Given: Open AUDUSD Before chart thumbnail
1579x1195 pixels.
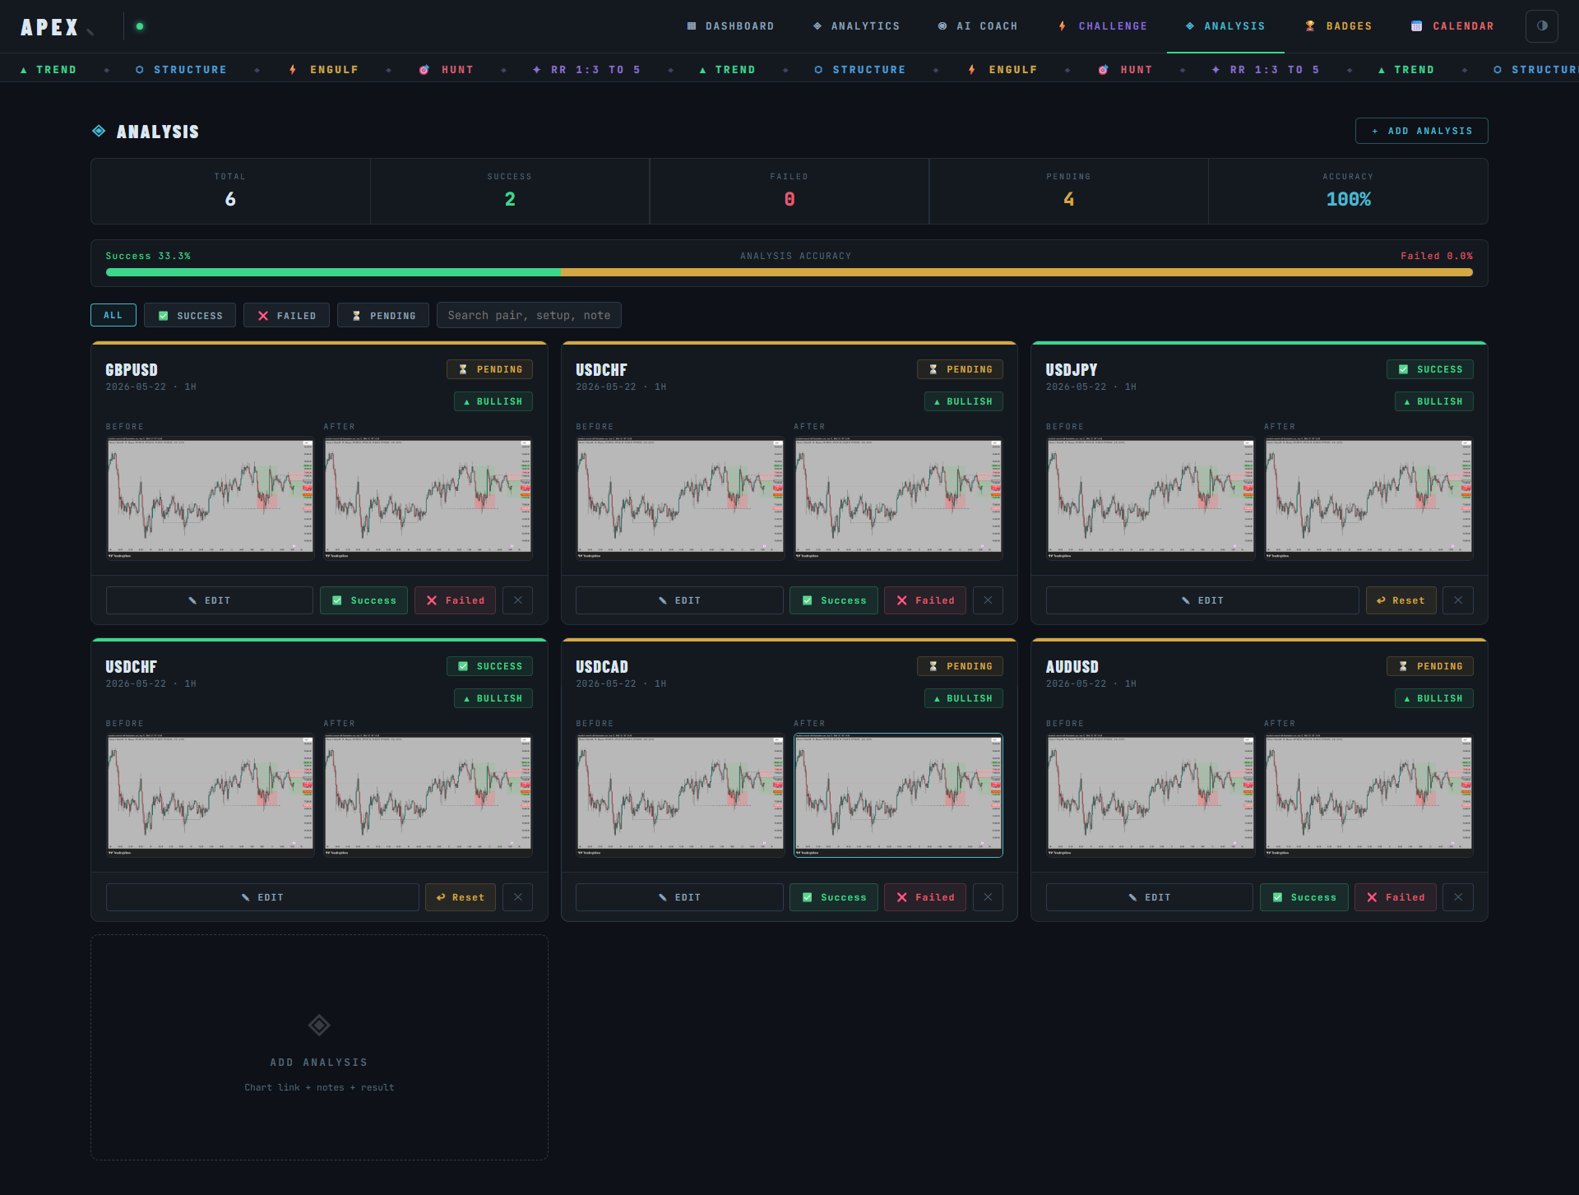Looking at the screenshot, I should (x=1151, y=795).
